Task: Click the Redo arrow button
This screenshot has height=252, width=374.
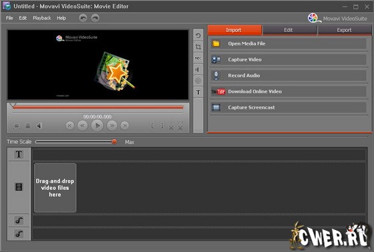Action: click(x=95, y=18)
